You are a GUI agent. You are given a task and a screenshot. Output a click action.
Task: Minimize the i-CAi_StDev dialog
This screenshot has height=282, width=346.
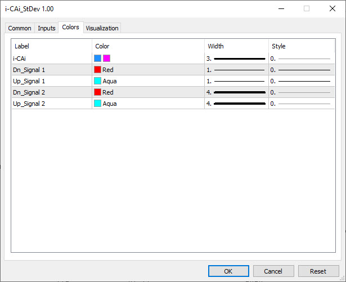(281, 9)
